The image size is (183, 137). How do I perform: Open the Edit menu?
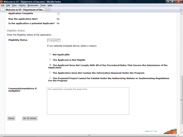pyautogui.click(x=8, y=5)
